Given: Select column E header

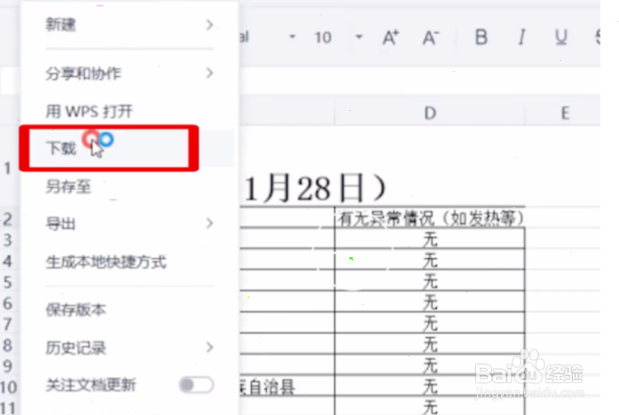Looking at the screenshot, I should click(565, 113).
